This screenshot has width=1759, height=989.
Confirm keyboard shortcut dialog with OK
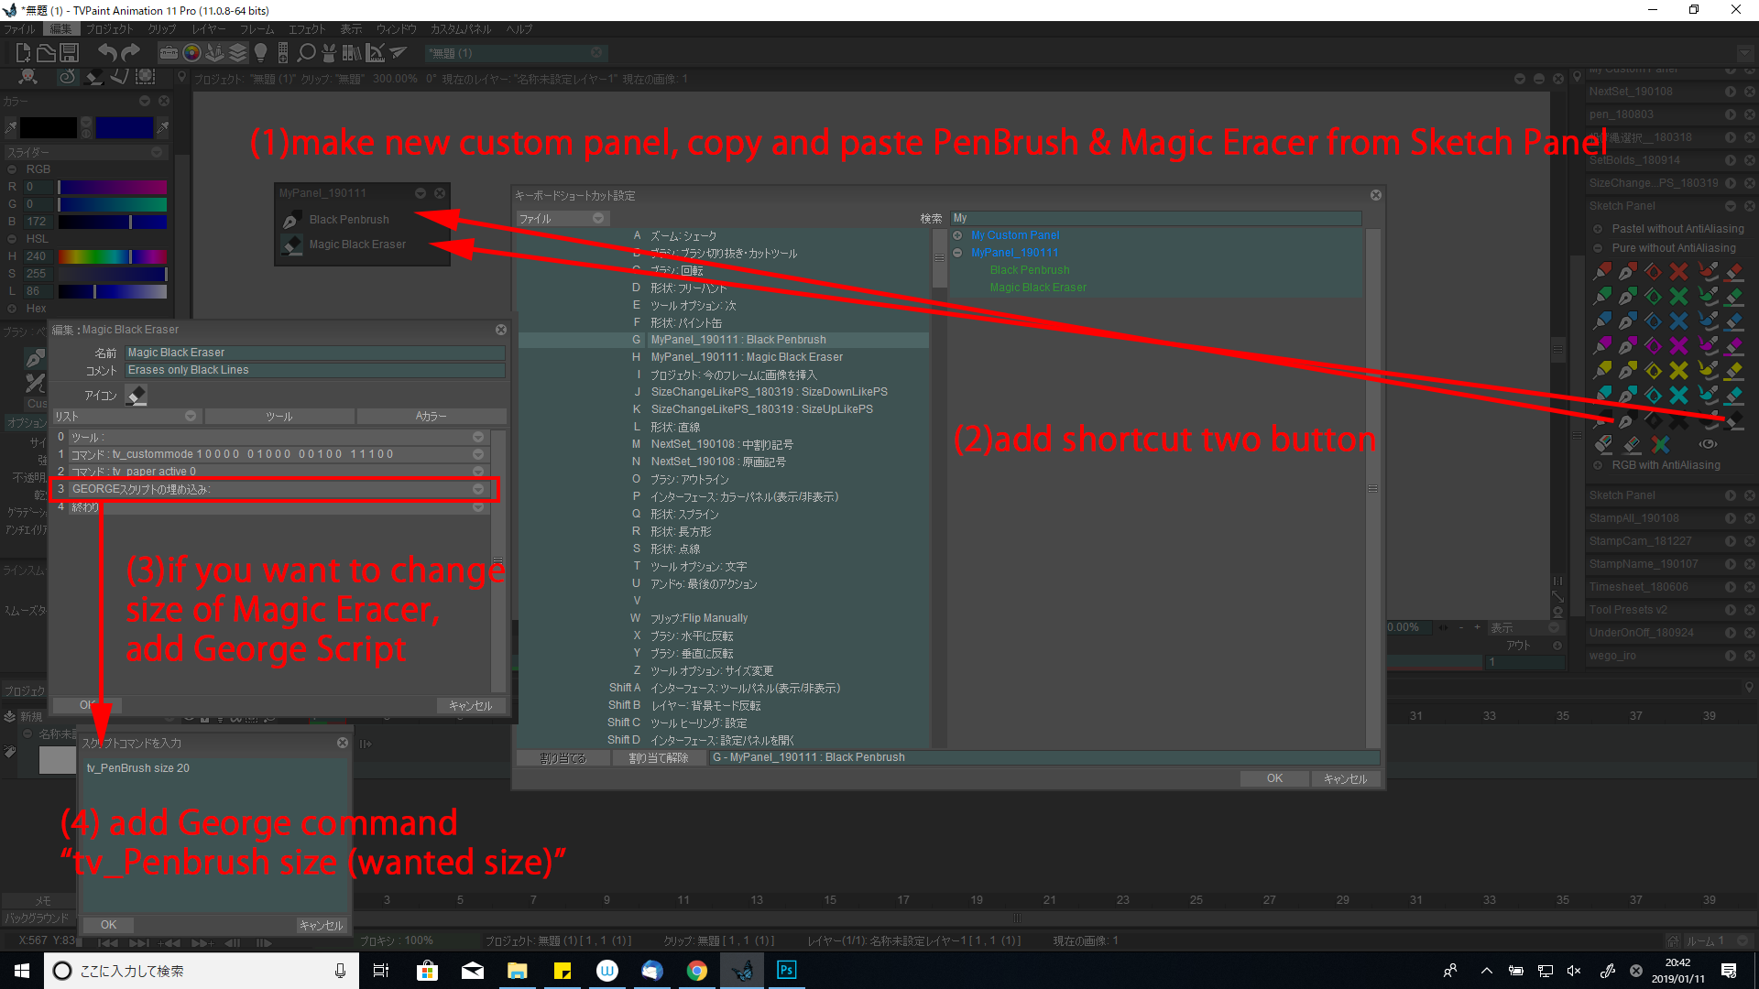1274,778
